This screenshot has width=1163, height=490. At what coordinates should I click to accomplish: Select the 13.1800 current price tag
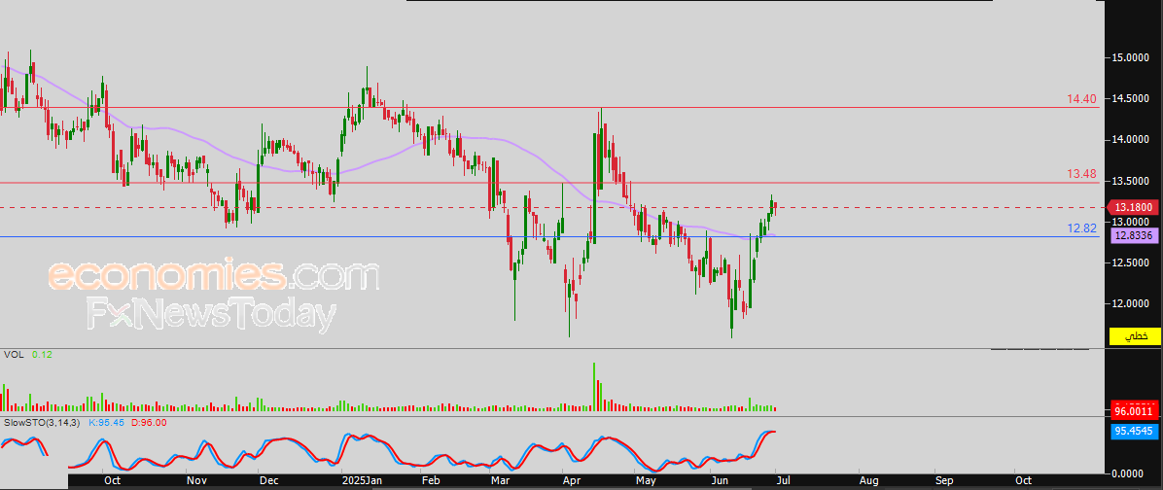[1135, 207]
